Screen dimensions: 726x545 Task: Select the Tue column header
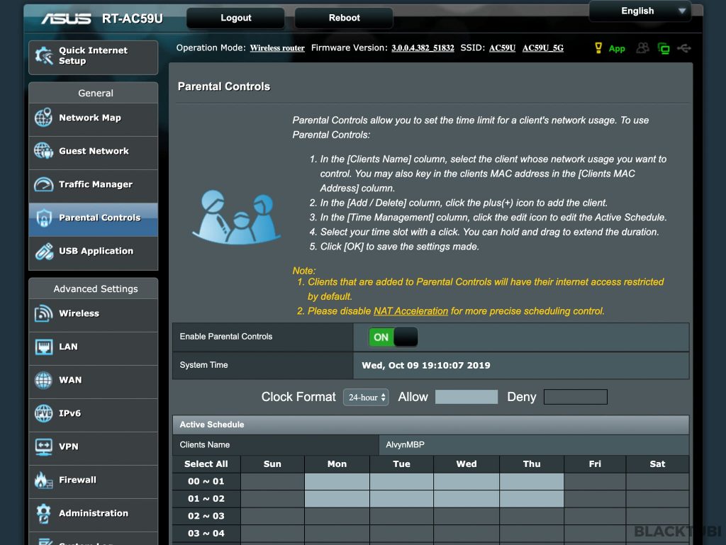pos(401,464)
